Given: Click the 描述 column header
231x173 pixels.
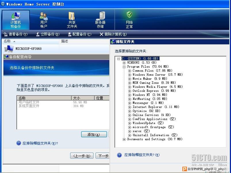Looking at the screenshot, I should (84, 41).
